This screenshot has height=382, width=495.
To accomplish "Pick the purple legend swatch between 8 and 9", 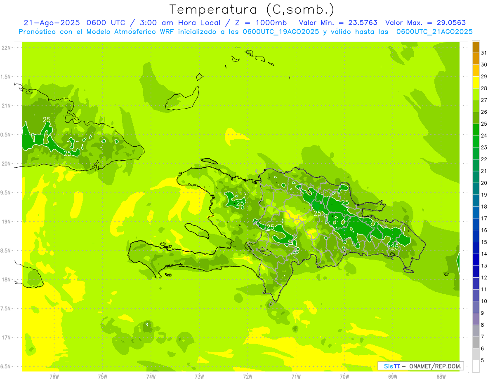I will point(476,319).
